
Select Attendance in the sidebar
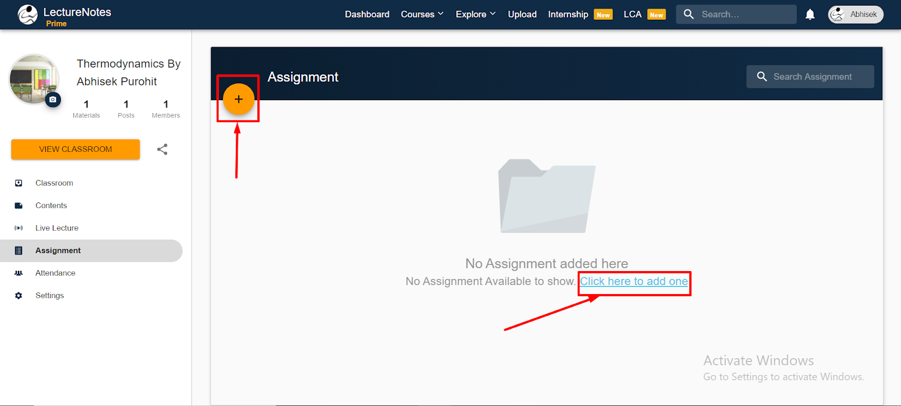click(91, 273)
